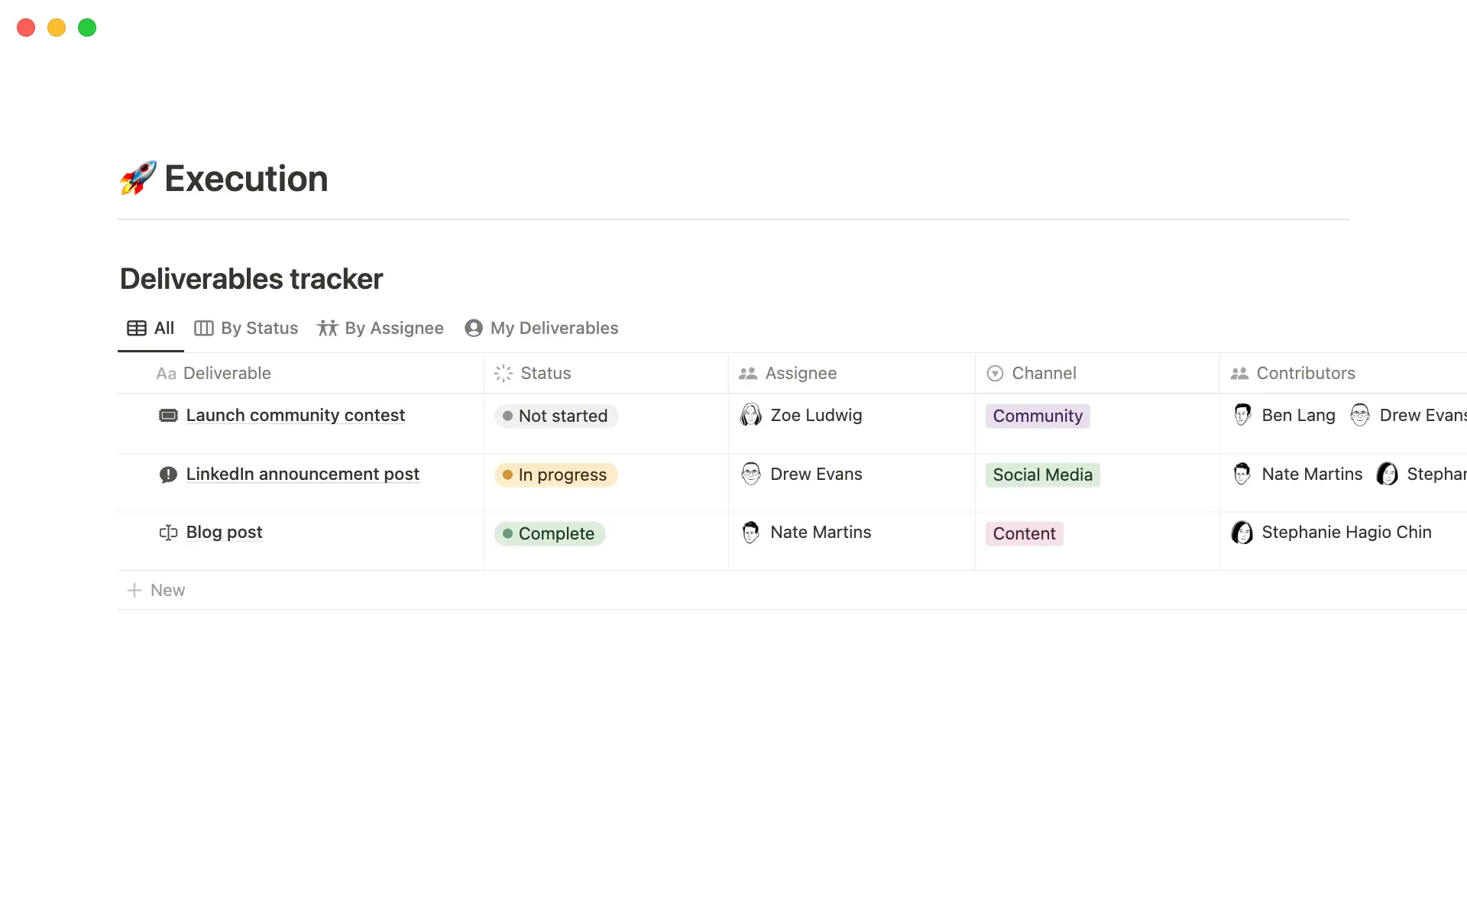Click the board icon next to By Status

[x=203, y=328]
